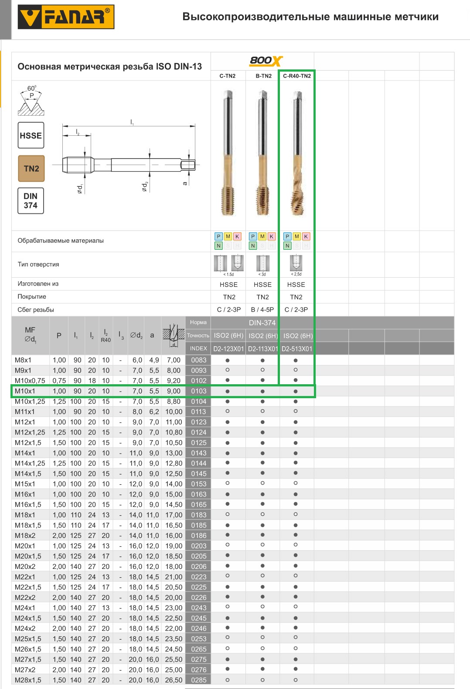The width and height of the screenshot is (470, 689).
Task: Click the C-TN2 tap photo
Action: click(x=228, y=153)
